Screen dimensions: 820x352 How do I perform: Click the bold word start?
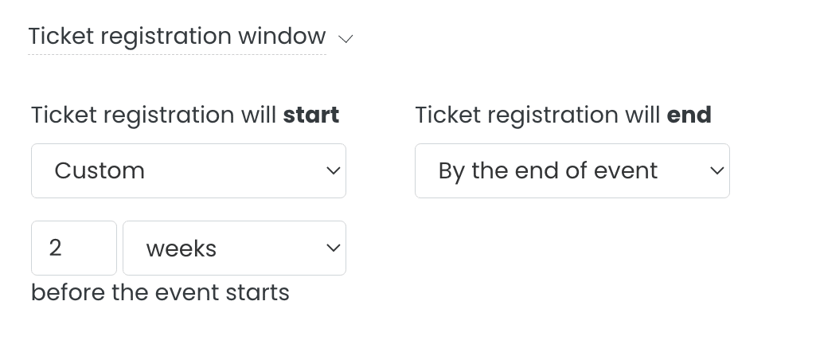pos(311,115)
